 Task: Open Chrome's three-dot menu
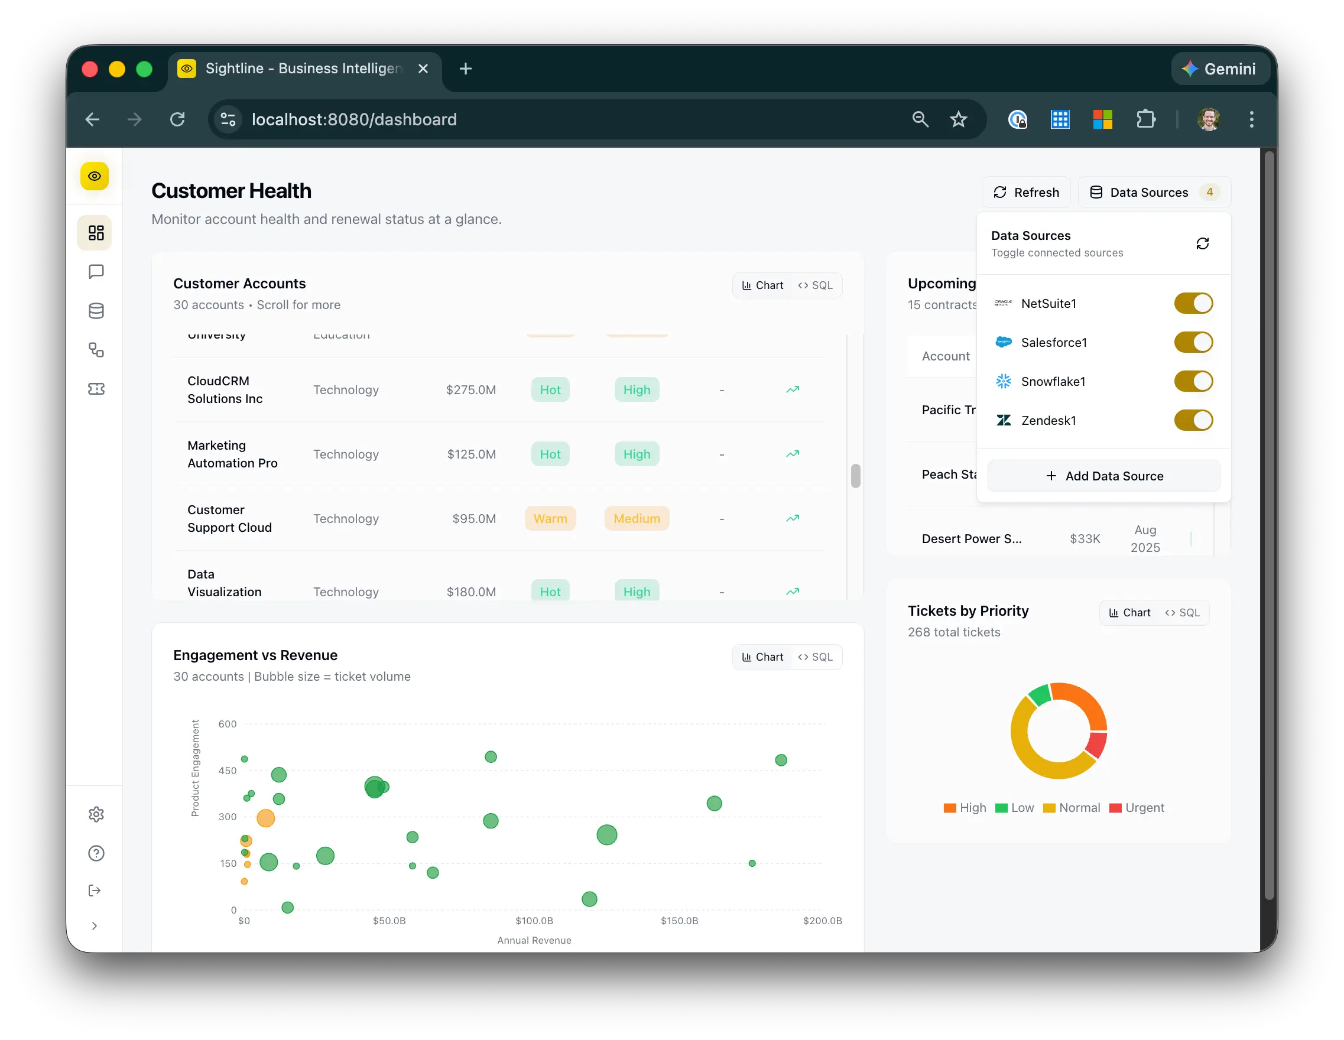(x=1251, y=119)
